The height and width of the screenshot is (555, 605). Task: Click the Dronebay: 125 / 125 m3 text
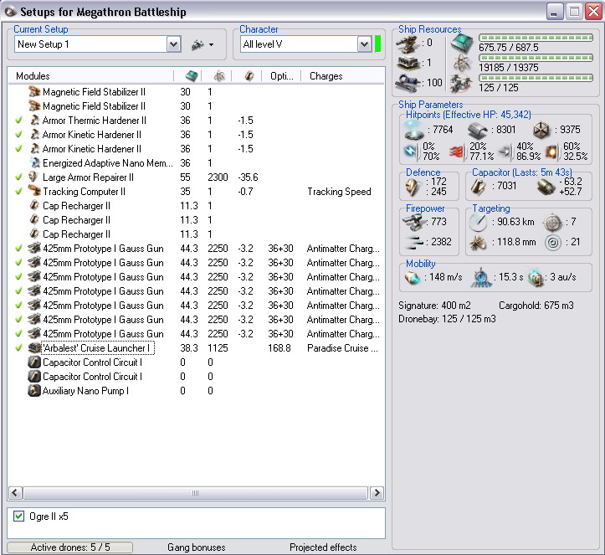(x=447, y=319)
